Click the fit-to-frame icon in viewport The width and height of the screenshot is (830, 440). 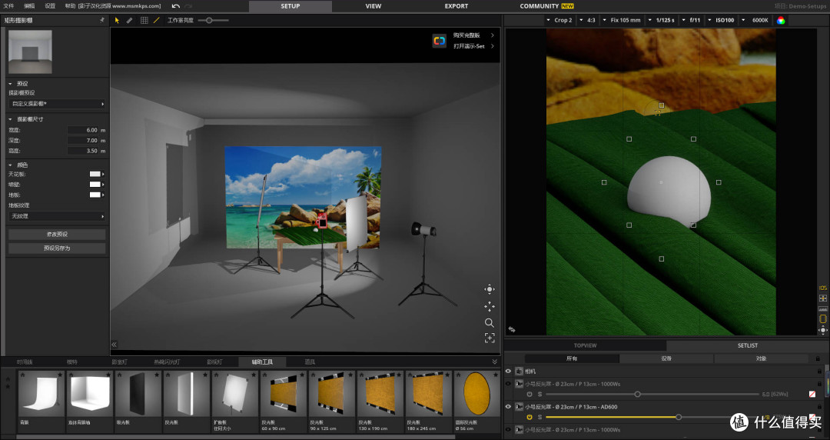[x=489, y=338]
